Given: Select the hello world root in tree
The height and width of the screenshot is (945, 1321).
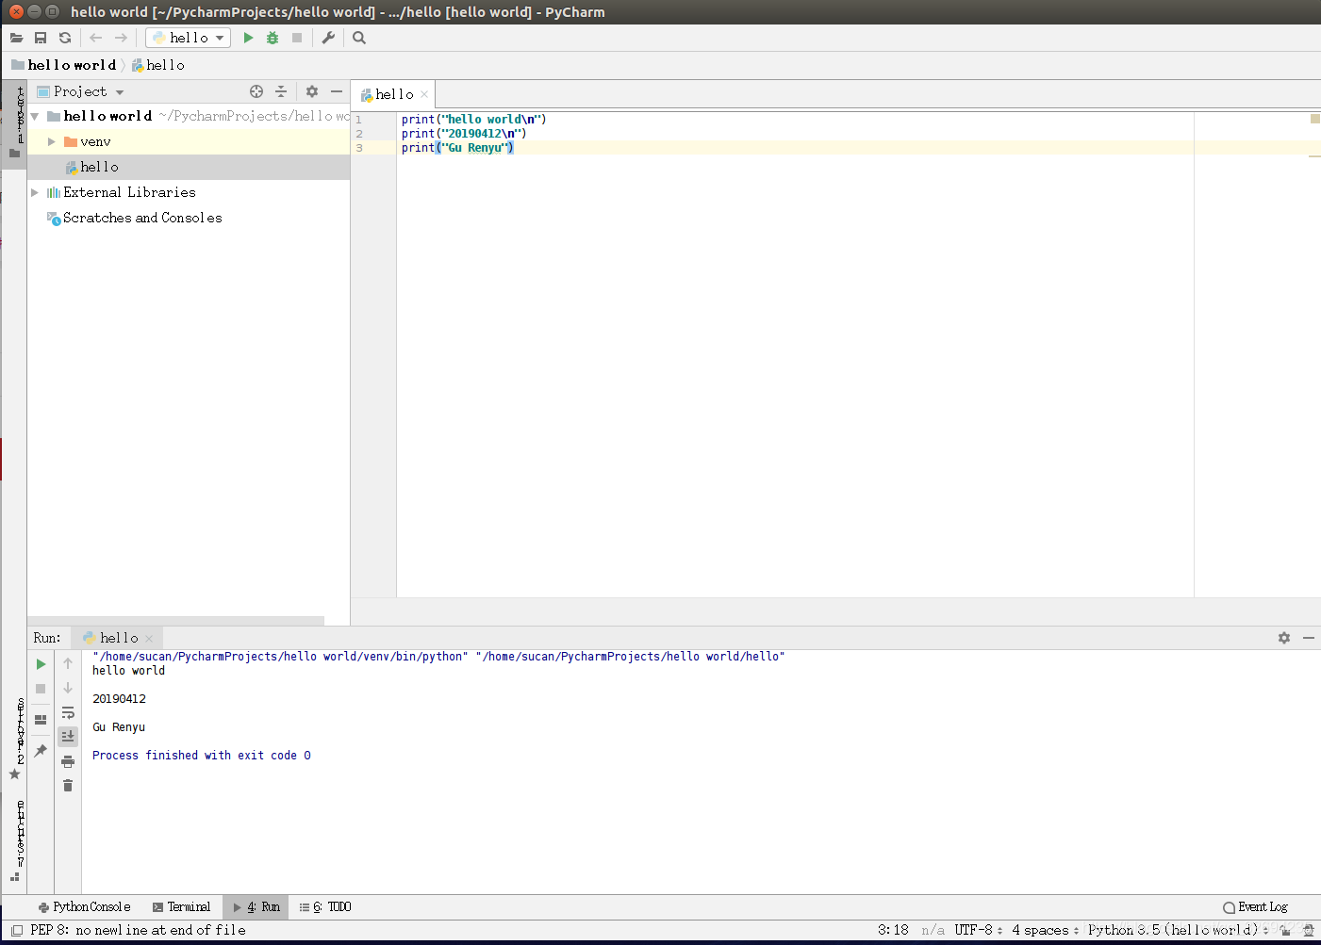Looking at the screenshot, I should coord(107,116).
